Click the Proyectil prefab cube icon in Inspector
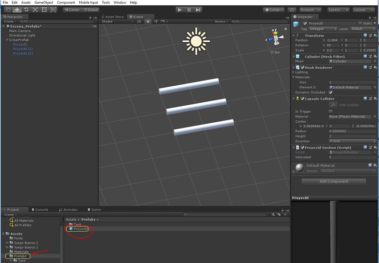This screenshot has height=263, width=379. tap(296, 24)
